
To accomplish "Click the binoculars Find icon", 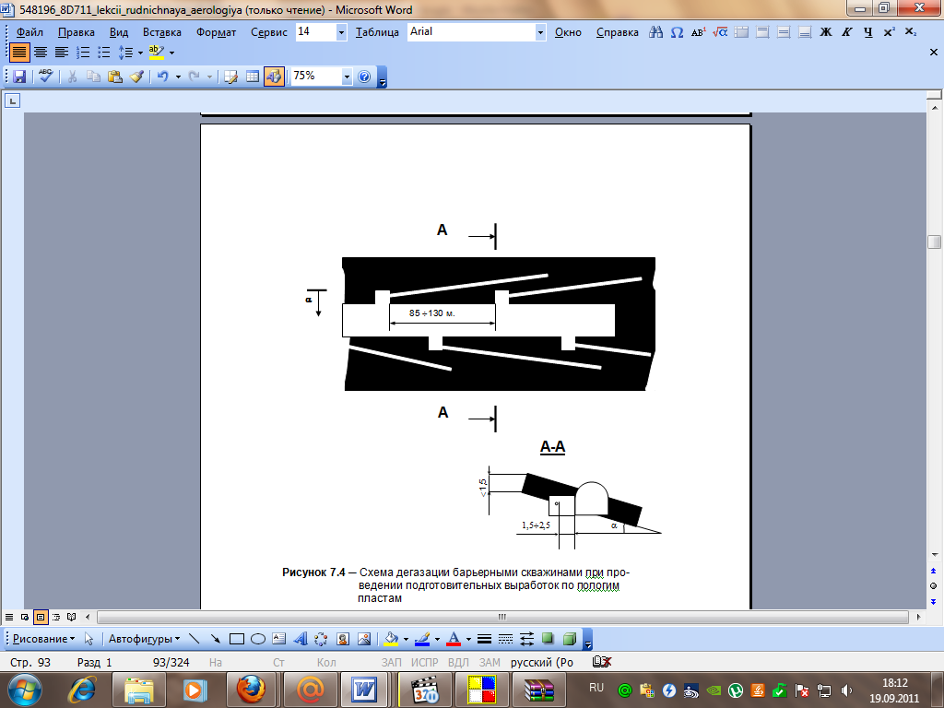I will point(655,32).
